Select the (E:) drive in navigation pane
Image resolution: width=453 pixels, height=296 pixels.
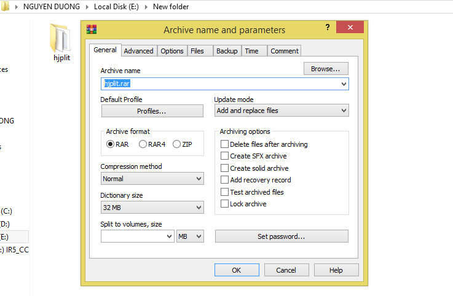coord(14,237)
